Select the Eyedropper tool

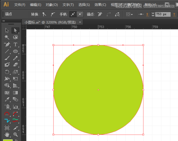click(x=7, y=99)
